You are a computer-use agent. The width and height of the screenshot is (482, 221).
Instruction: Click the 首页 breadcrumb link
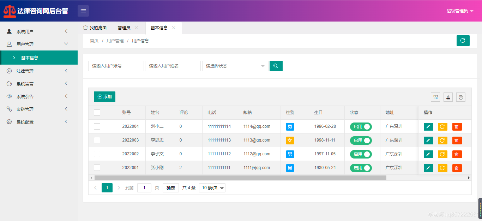pos(94,41)
